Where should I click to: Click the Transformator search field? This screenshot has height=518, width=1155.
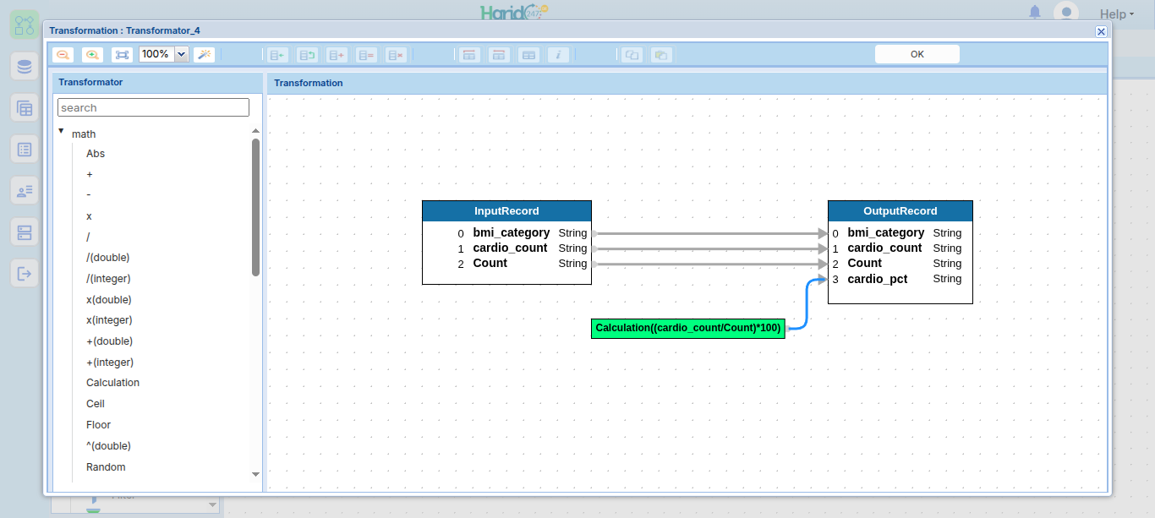[153, 107]
